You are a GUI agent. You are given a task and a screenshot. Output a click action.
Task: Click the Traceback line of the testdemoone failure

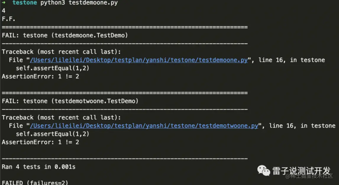(61, 52)
